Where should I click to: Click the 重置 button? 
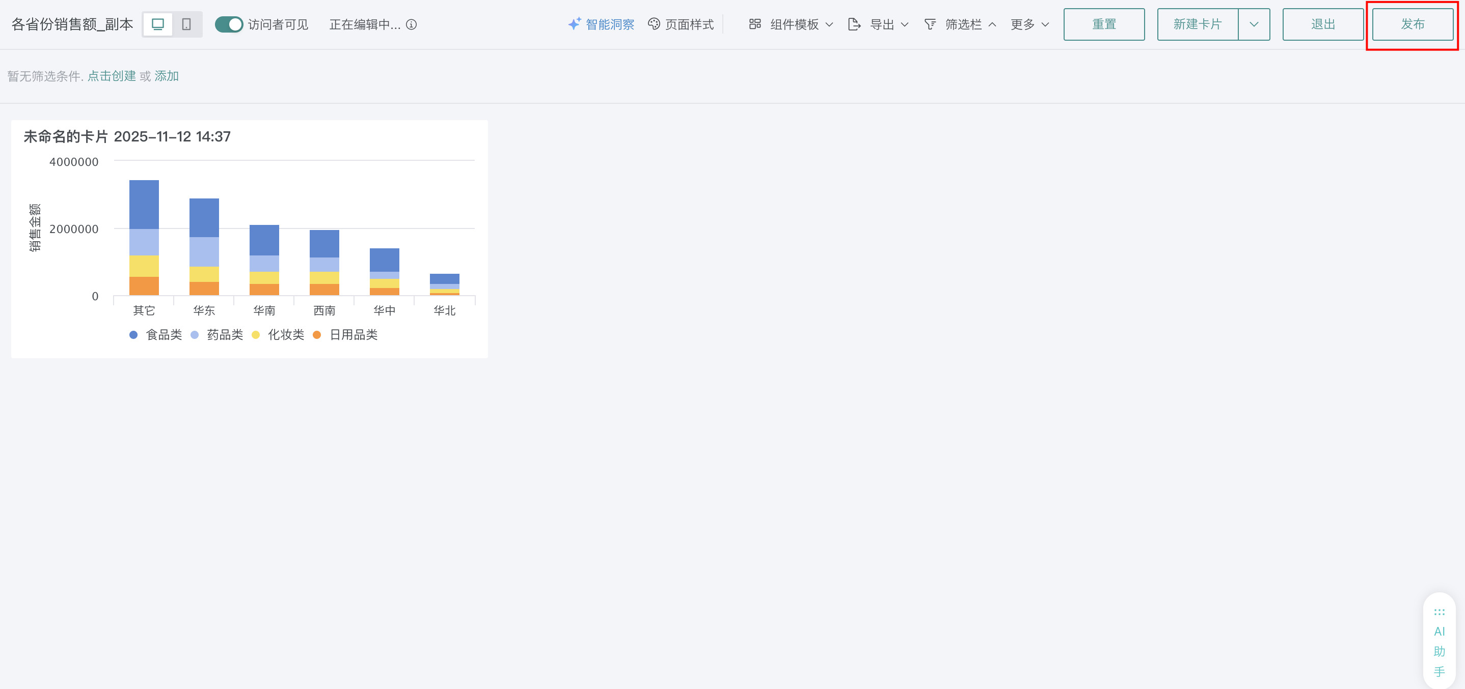(x=1104, y=24)
